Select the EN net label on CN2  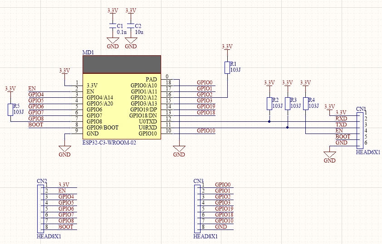click(x=62, y=191)
